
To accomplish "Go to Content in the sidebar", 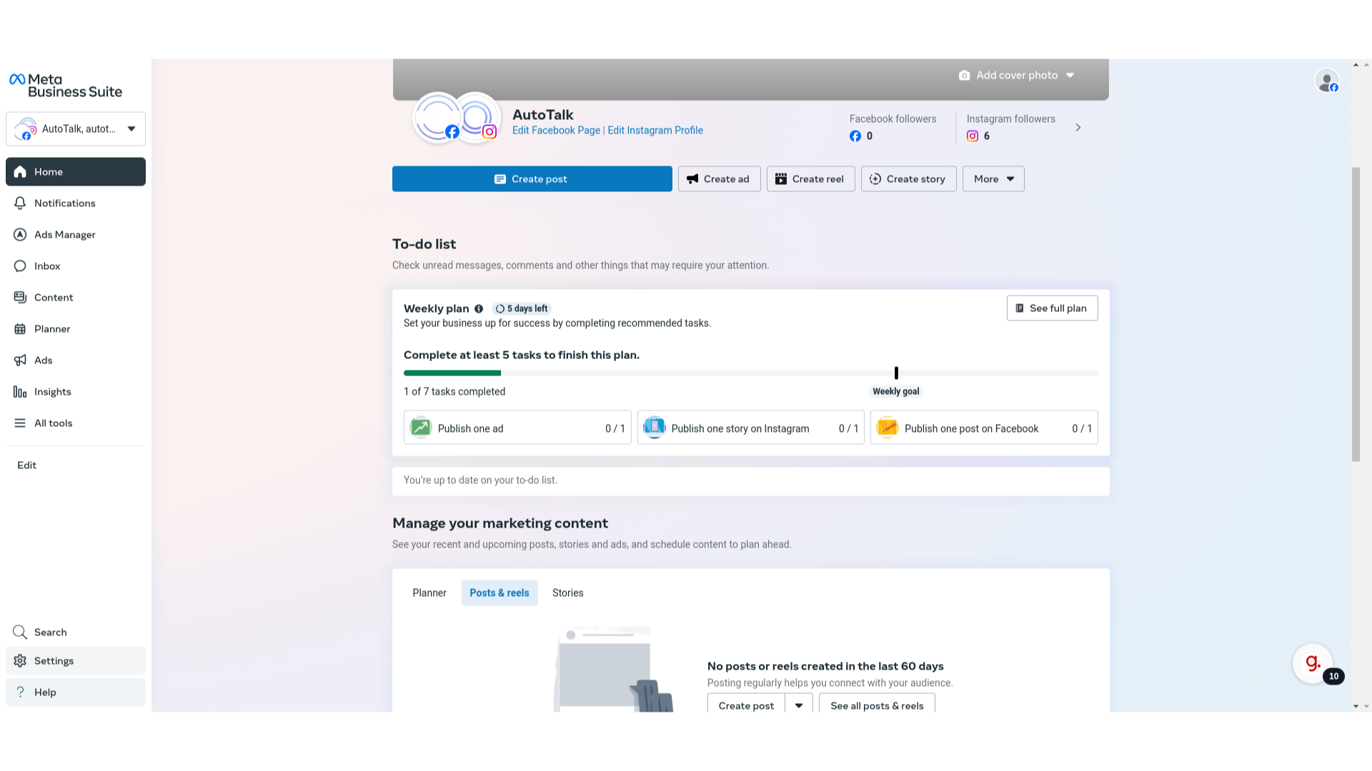I will 76,297.
